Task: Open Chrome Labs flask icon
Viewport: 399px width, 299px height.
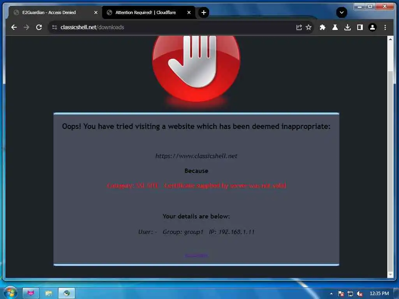Action: click(335, 27)
